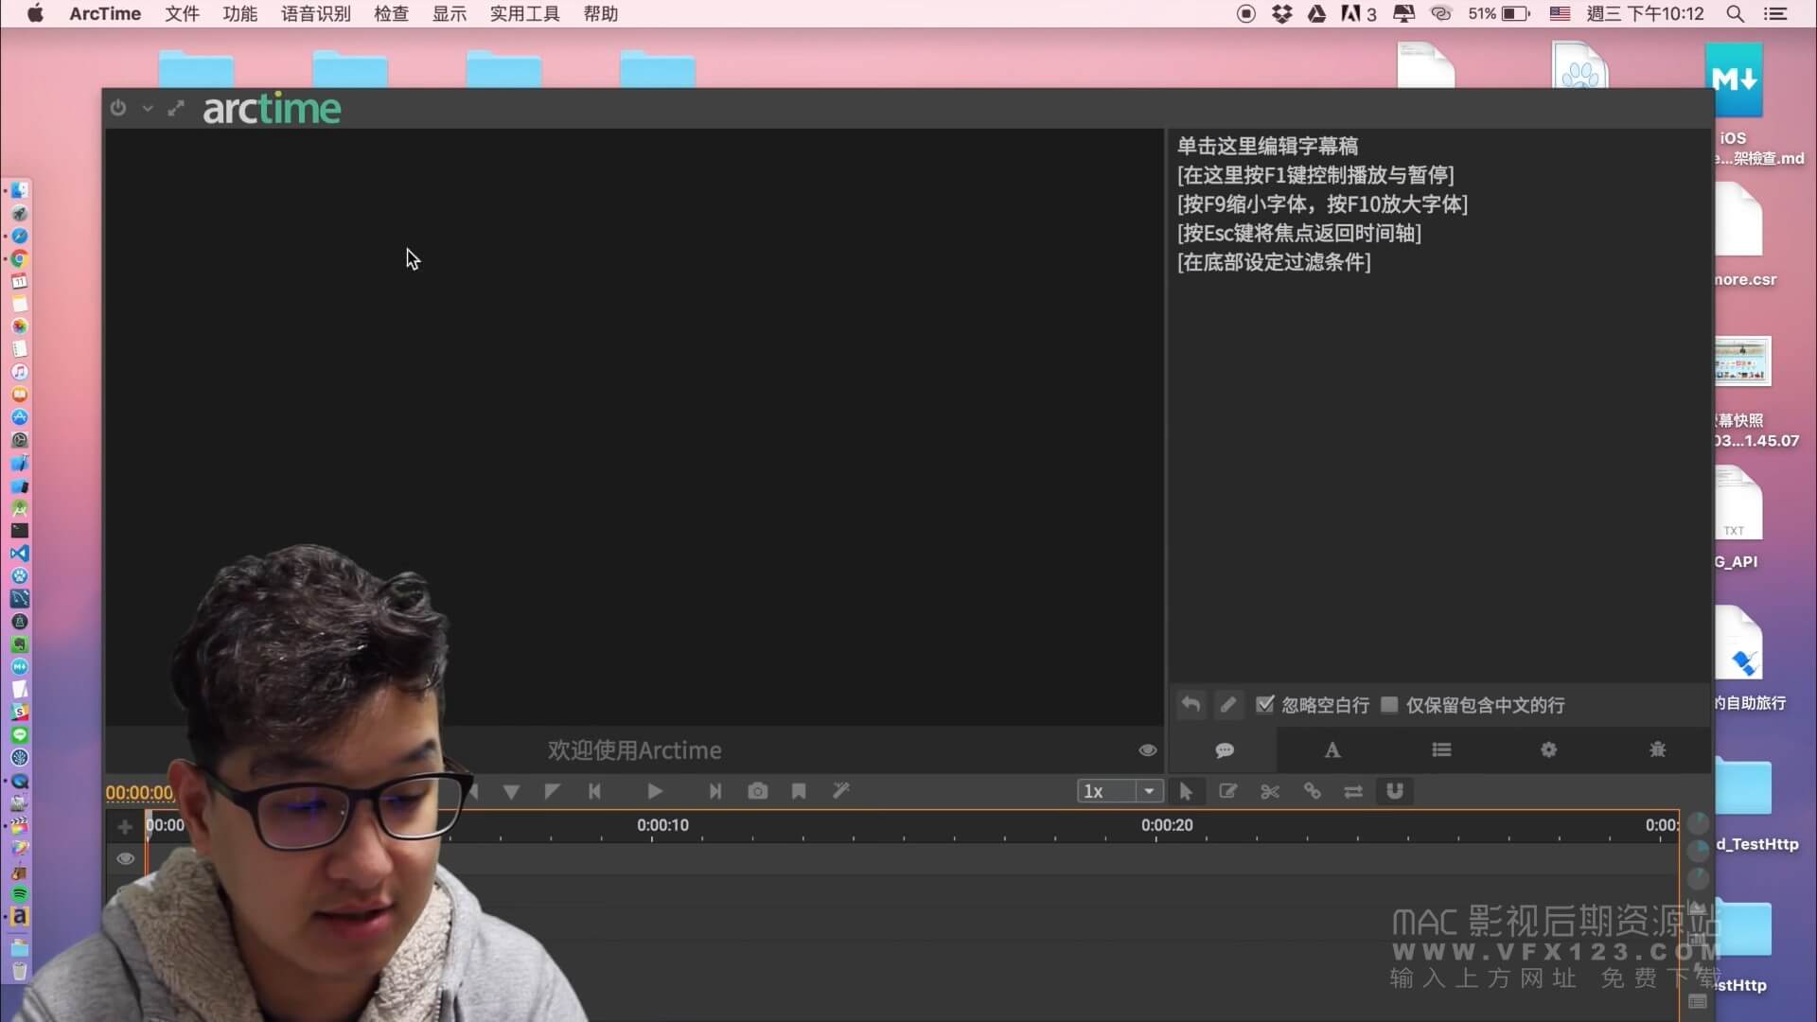The image size is (1817, 1022).
Task: Click the swap arrows tool
Action: click(x=1353, y=791)
